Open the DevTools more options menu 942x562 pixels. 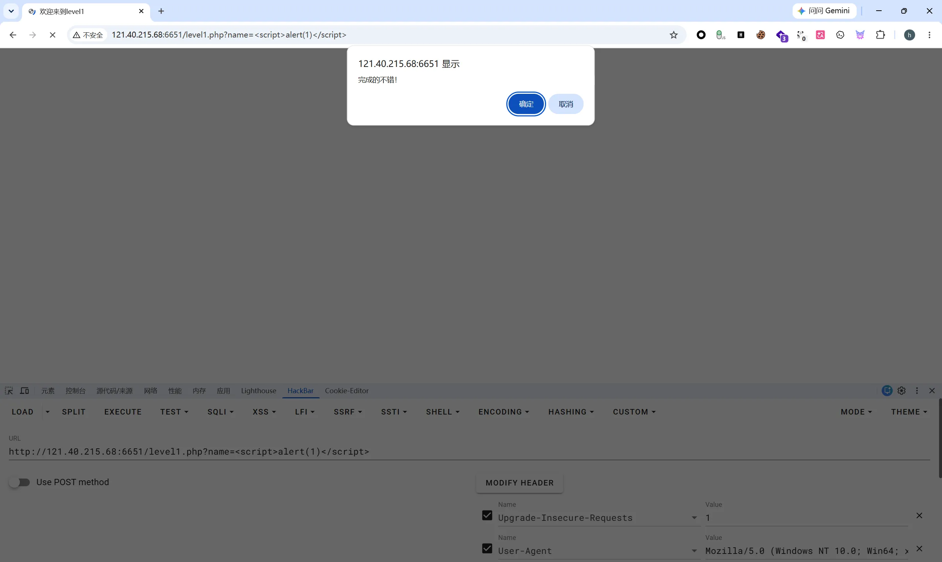(917, 391)
